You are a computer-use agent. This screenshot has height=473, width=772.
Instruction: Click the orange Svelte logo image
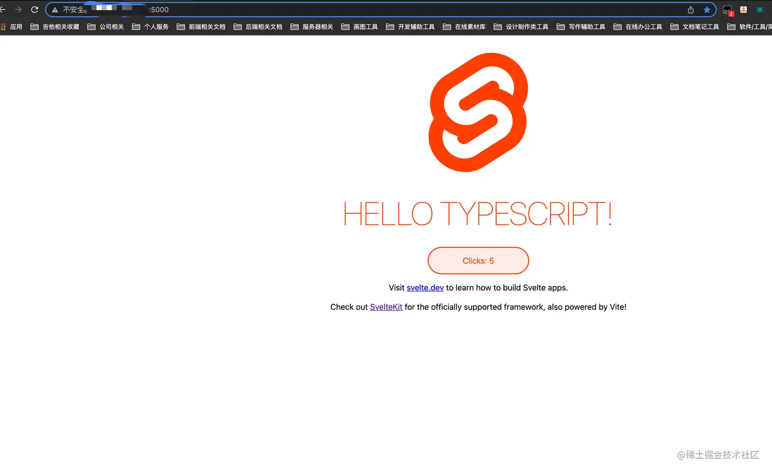coord(478,112)
